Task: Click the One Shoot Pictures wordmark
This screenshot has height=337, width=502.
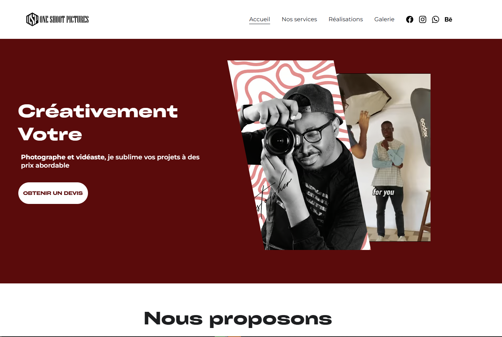Action: (64, 19)
